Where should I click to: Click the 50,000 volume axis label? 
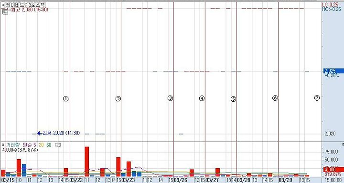(331, 160)
